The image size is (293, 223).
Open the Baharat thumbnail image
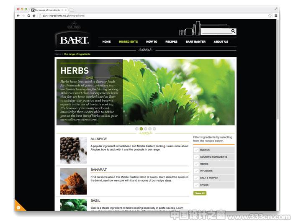point(73,181)
